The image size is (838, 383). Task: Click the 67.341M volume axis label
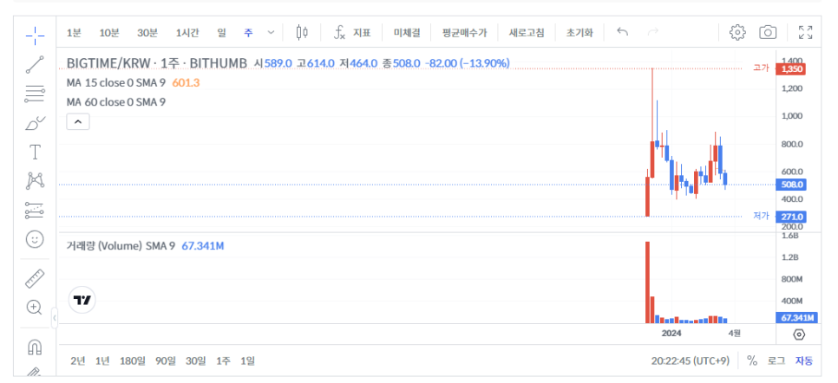(x=797, y=318)
